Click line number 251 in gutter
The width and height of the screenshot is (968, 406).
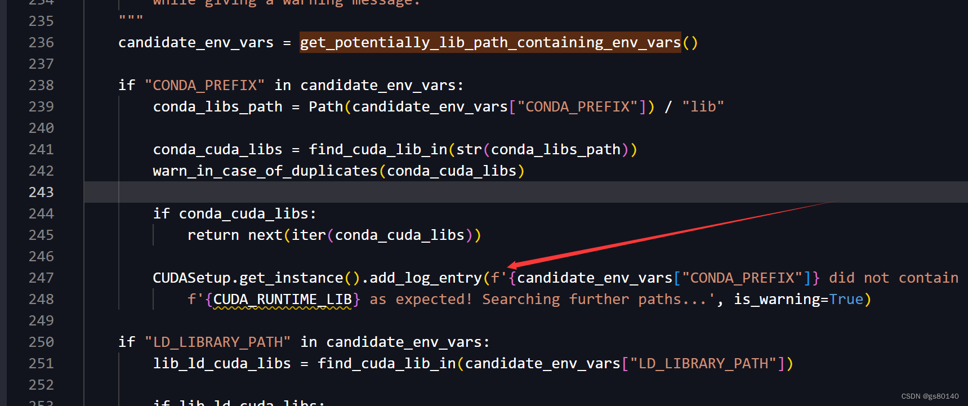point(41,364)
